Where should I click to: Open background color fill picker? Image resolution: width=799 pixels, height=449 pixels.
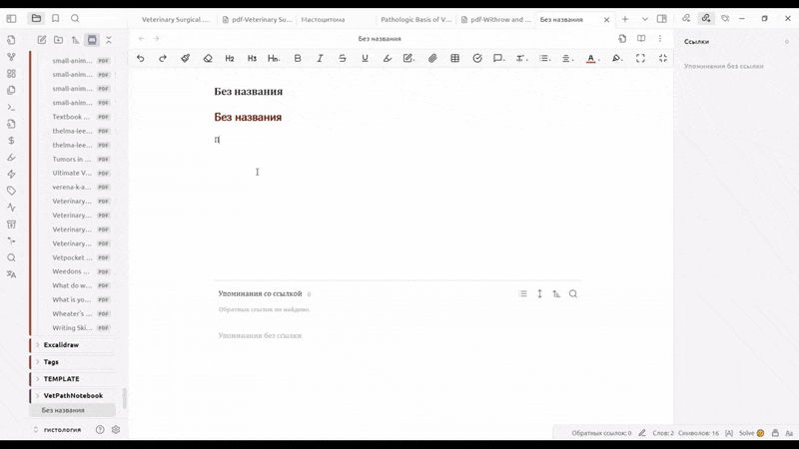coord(617,59)
